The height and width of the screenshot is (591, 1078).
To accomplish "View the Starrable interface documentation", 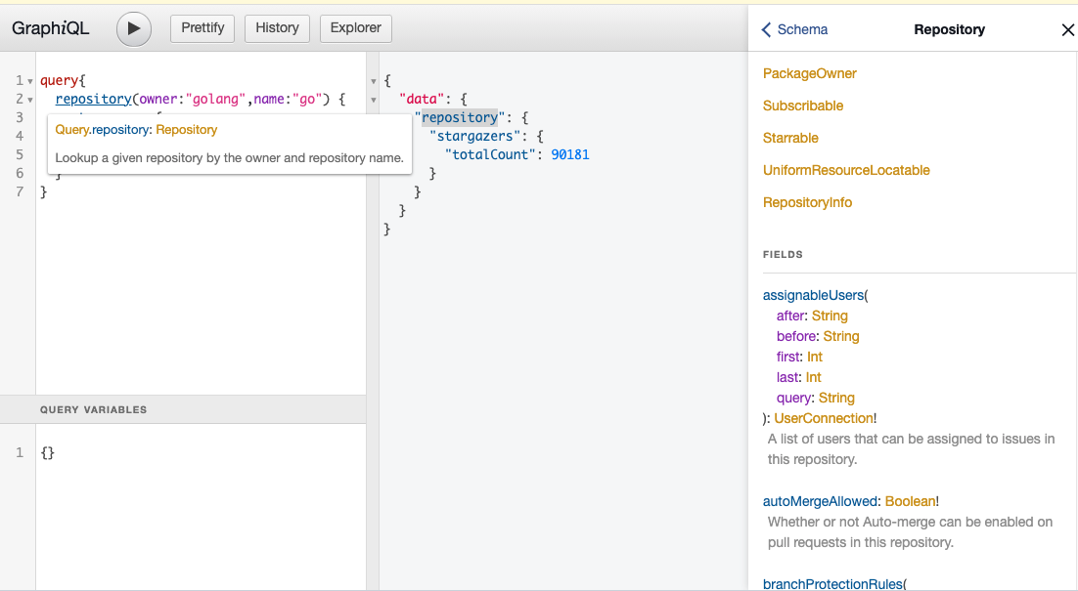I will [x=790, y=138].
